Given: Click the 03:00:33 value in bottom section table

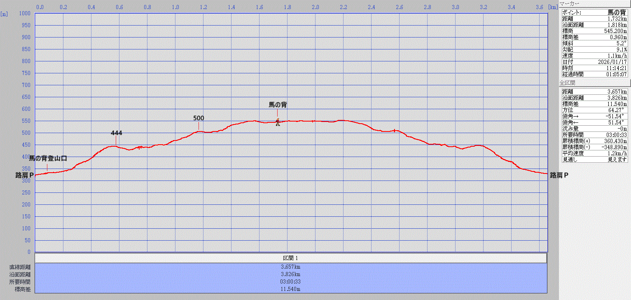Looking at the screenshot, I should tap(291, 281).
